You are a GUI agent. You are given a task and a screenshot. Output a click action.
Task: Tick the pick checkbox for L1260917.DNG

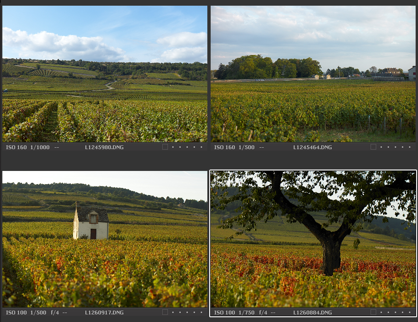click(x=165, y=312)
